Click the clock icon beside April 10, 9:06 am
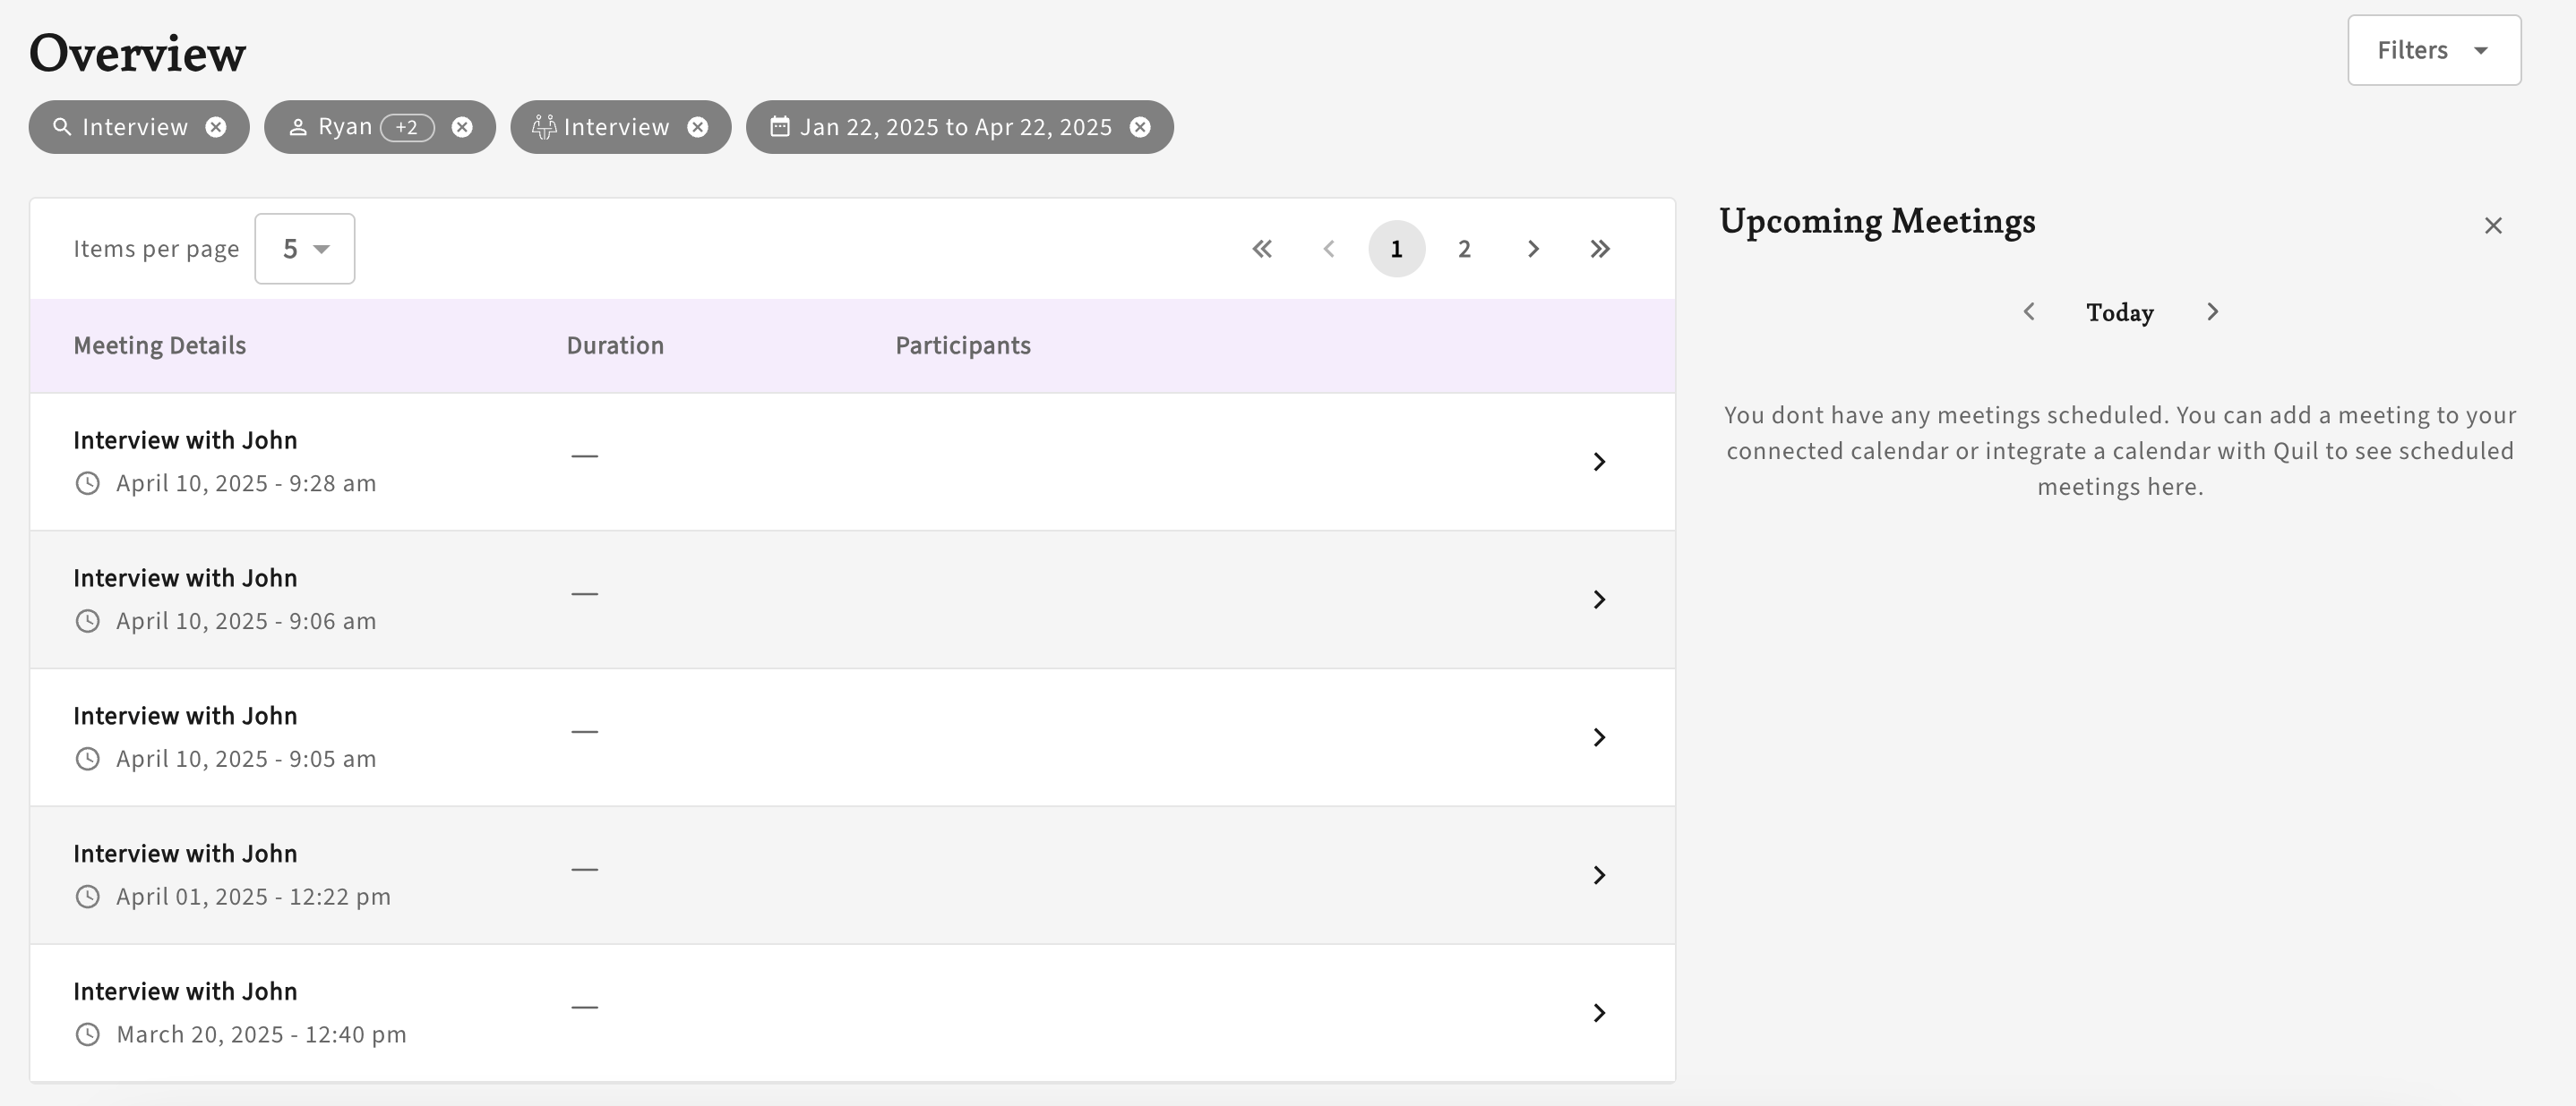The image size is (2576, 1106). point(88,621)
